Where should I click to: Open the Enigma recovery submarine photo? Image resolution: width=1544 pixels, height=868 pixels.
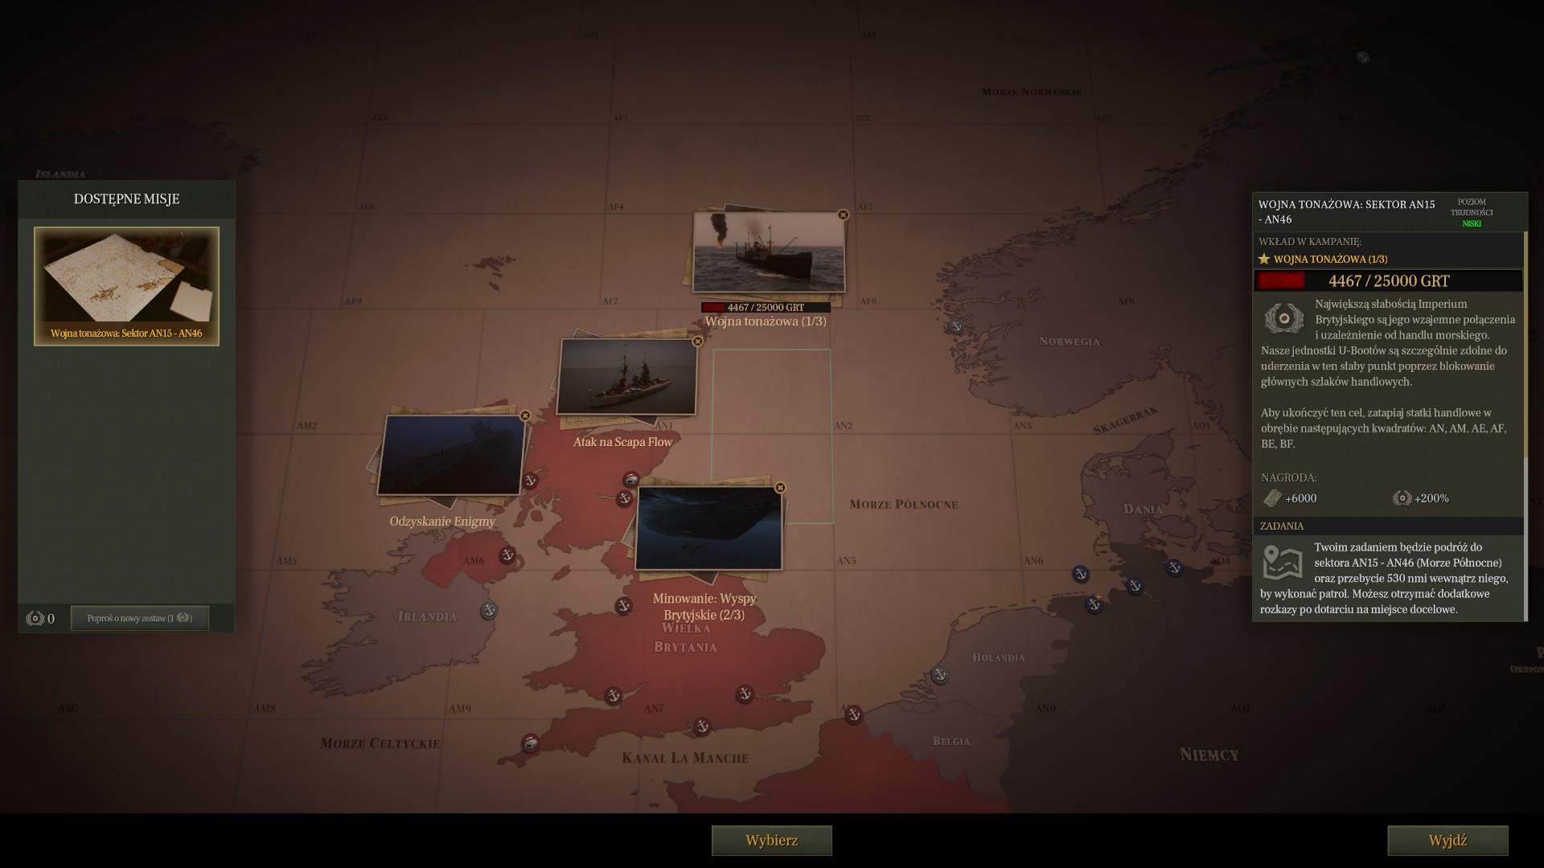tap(450, 455)
